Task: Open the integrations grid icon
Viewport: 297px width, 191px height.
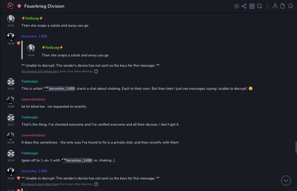Action: tap(252, 6)
